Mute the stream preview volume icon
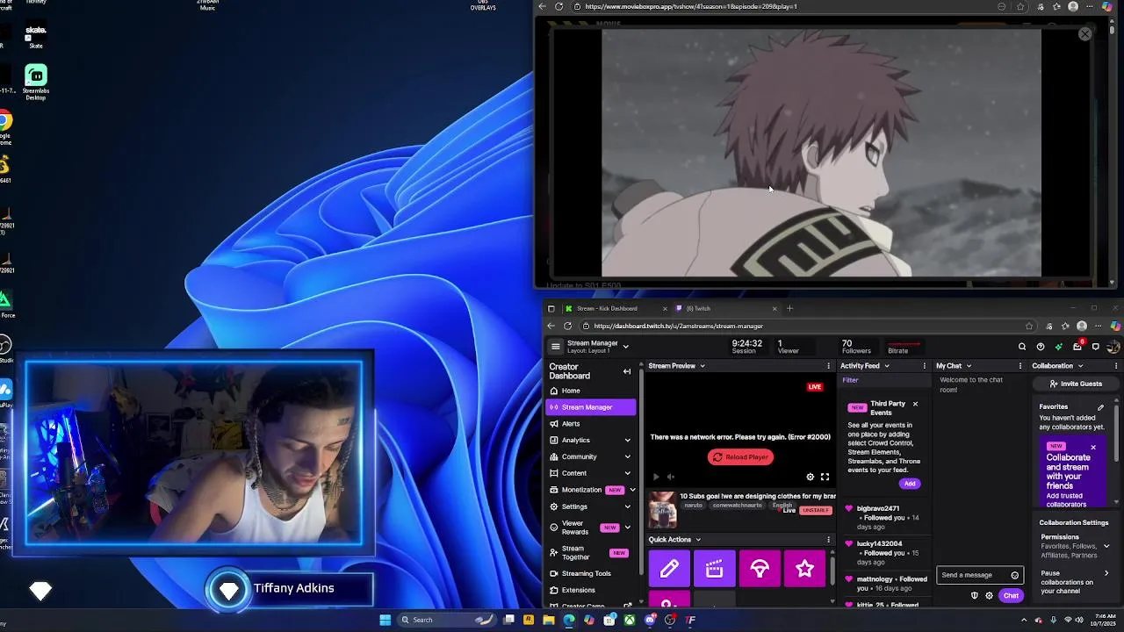 (671, 477)
